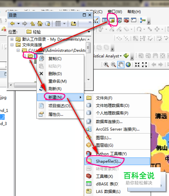Open Item Description (O) from context menu

click(x=60, y=106)
